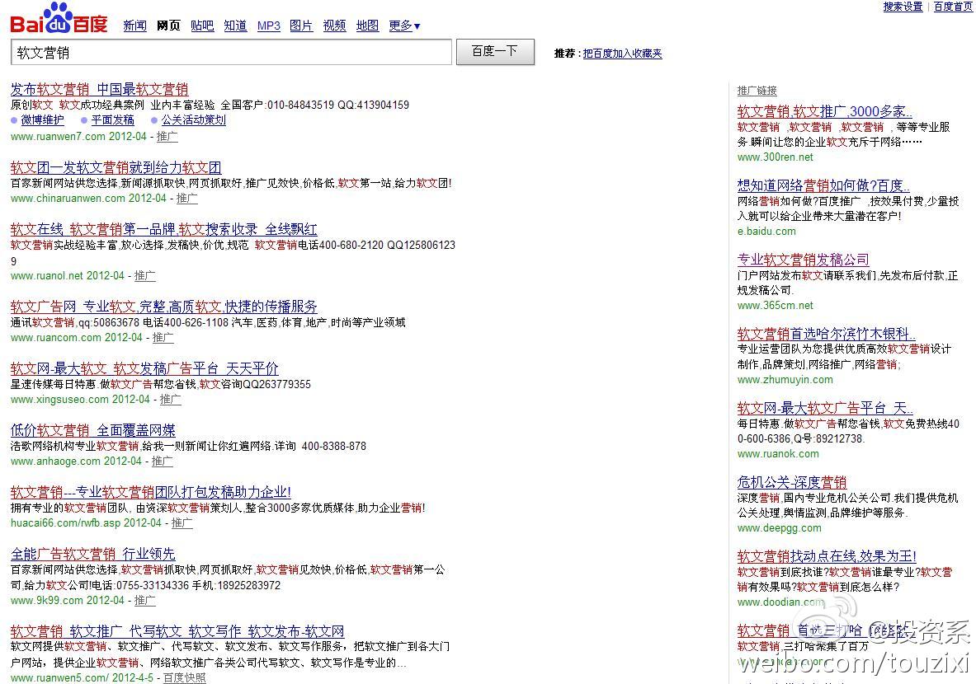
Task: Click 推广 label beside www.ruanol.net
Action: (x=144, y=275)
